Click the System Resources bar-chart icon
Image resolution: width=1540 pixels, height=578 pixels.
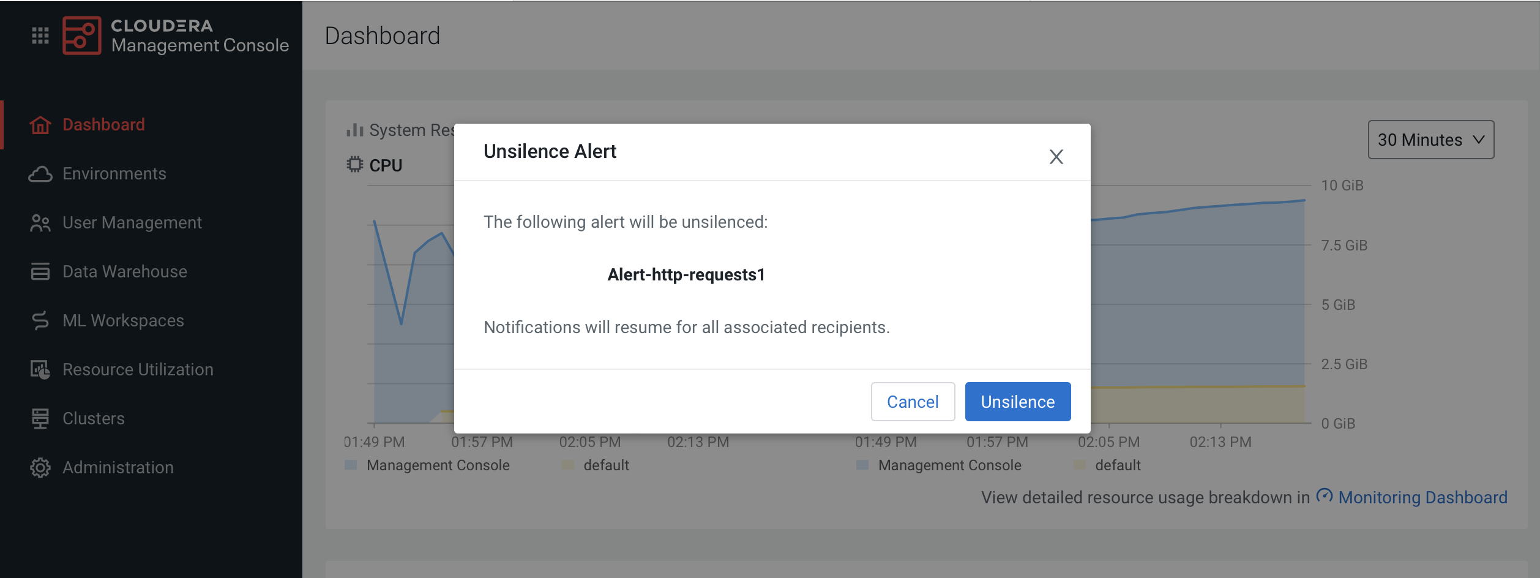click(x=354, y=129)
